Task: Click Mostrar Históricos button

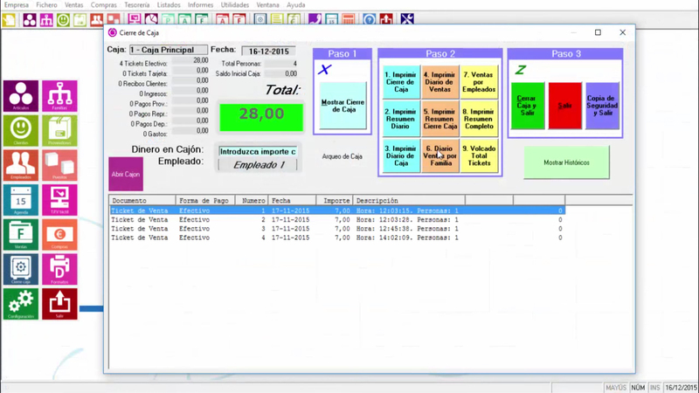Action: (x=566, y=162)
